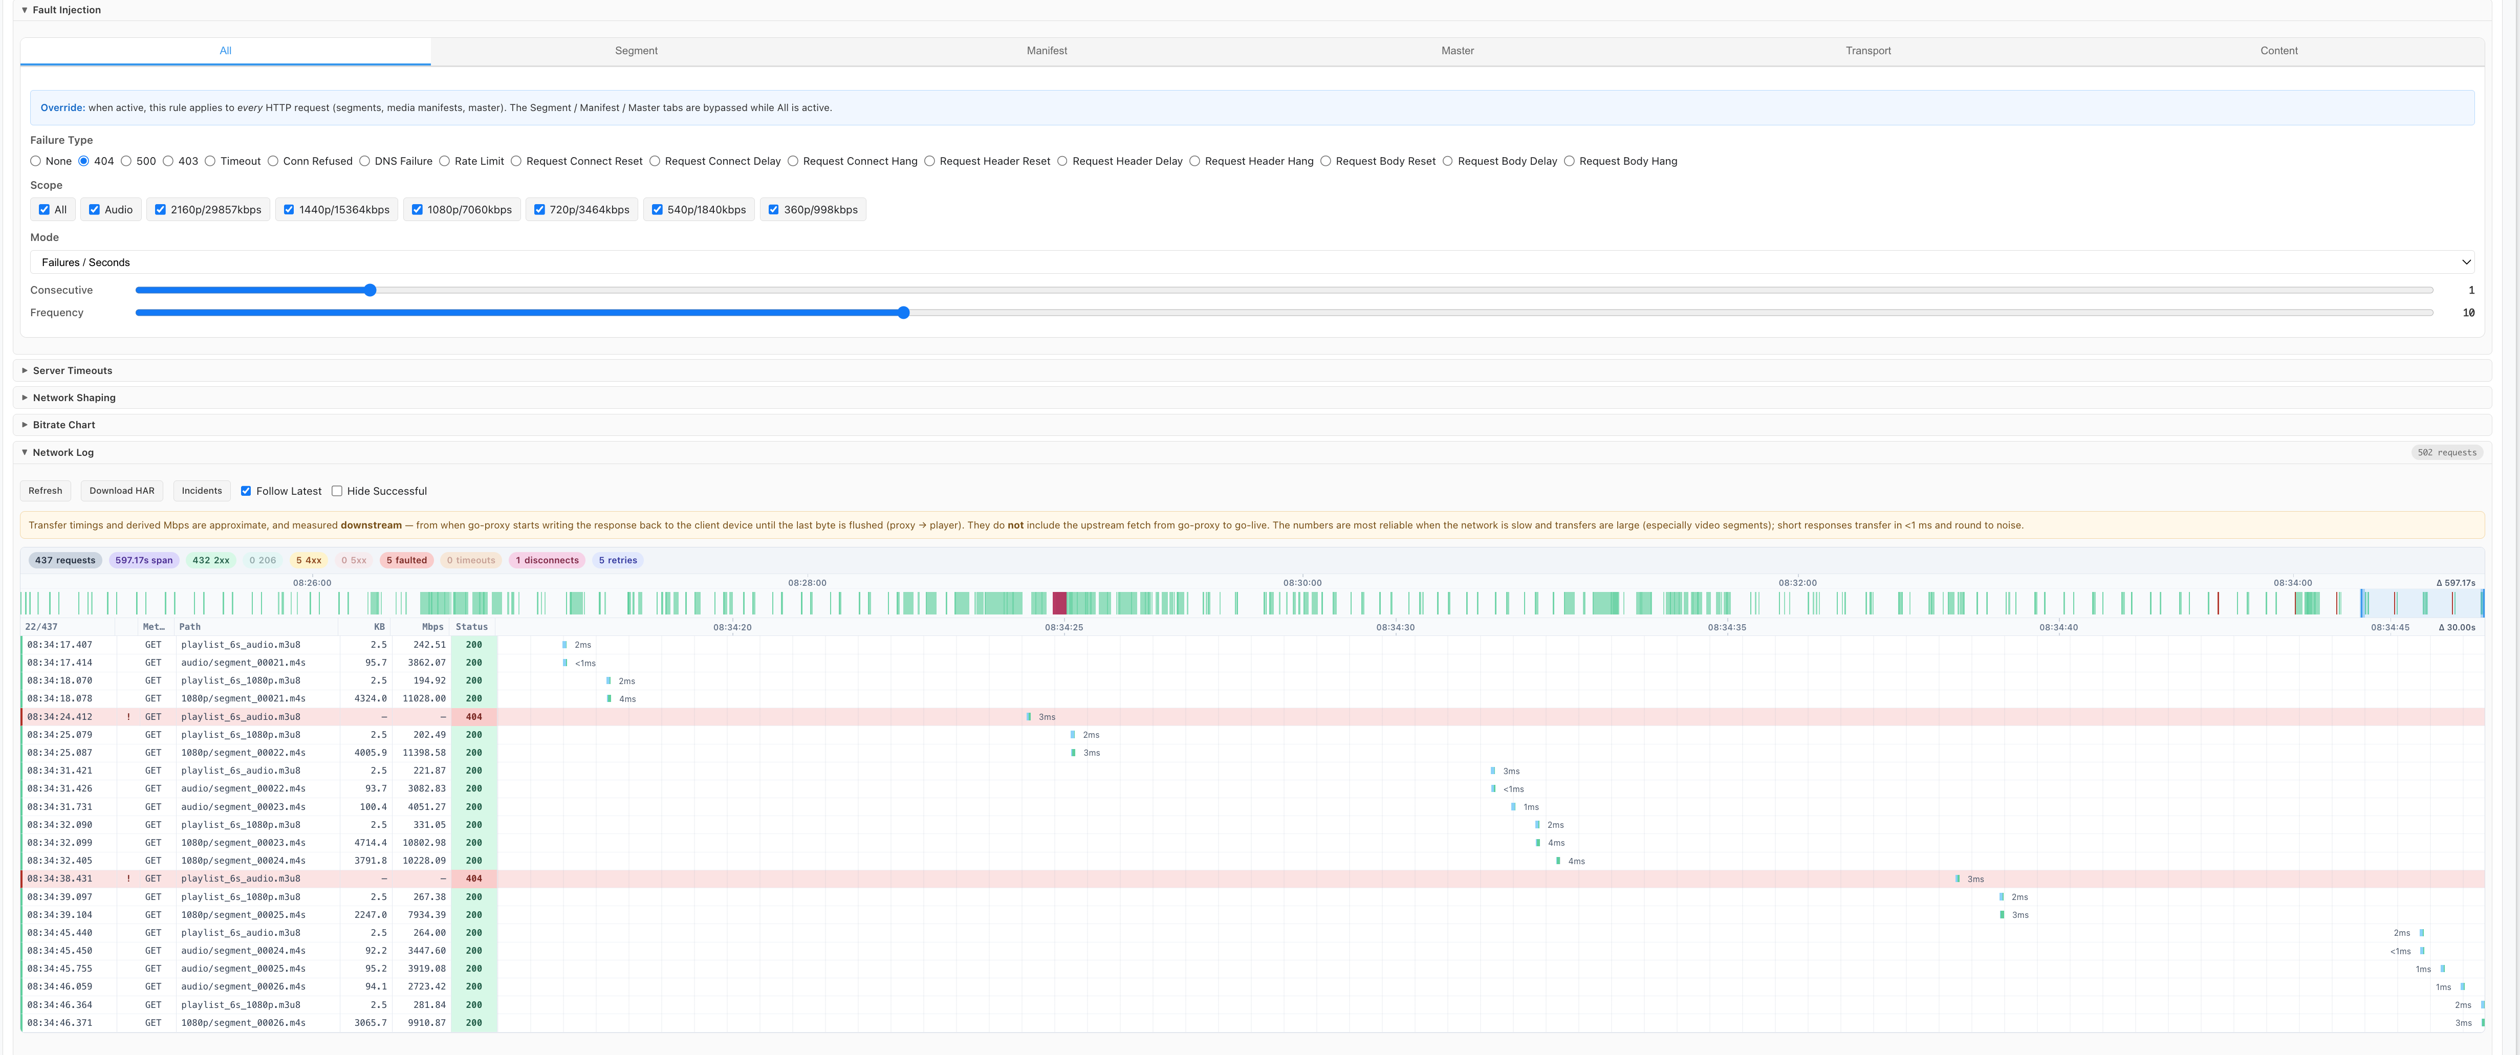
Task: Toggle the 540p/1840kbps scope checkbox
Action: click(658, 209)
